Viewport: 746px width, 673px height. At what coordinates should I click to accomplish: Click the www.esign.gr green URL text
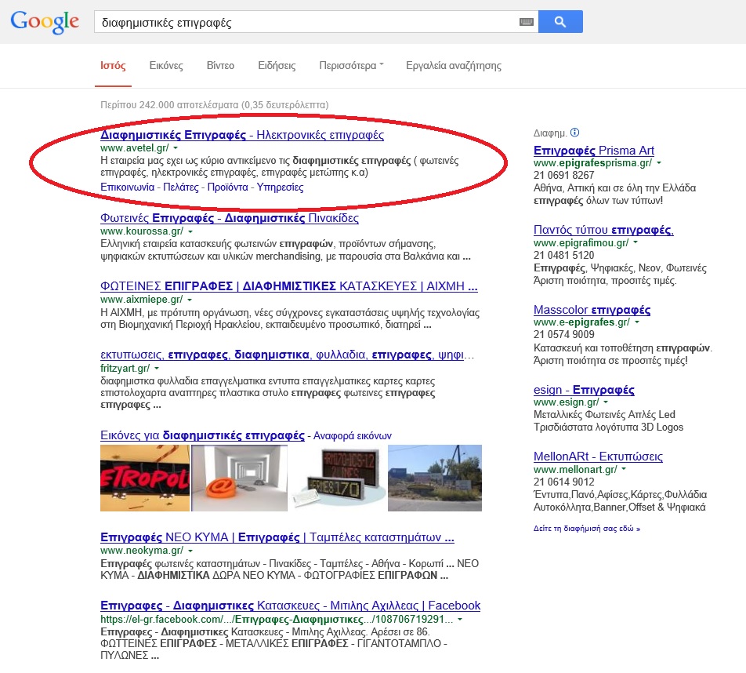pyautogui.click(x=566, y=402)
